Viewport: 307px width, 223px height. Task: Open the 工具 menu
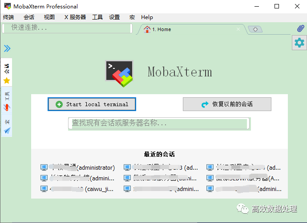click(97, 17)
